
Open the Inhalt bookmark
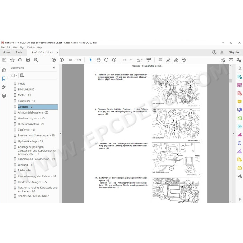click(21, 84)
